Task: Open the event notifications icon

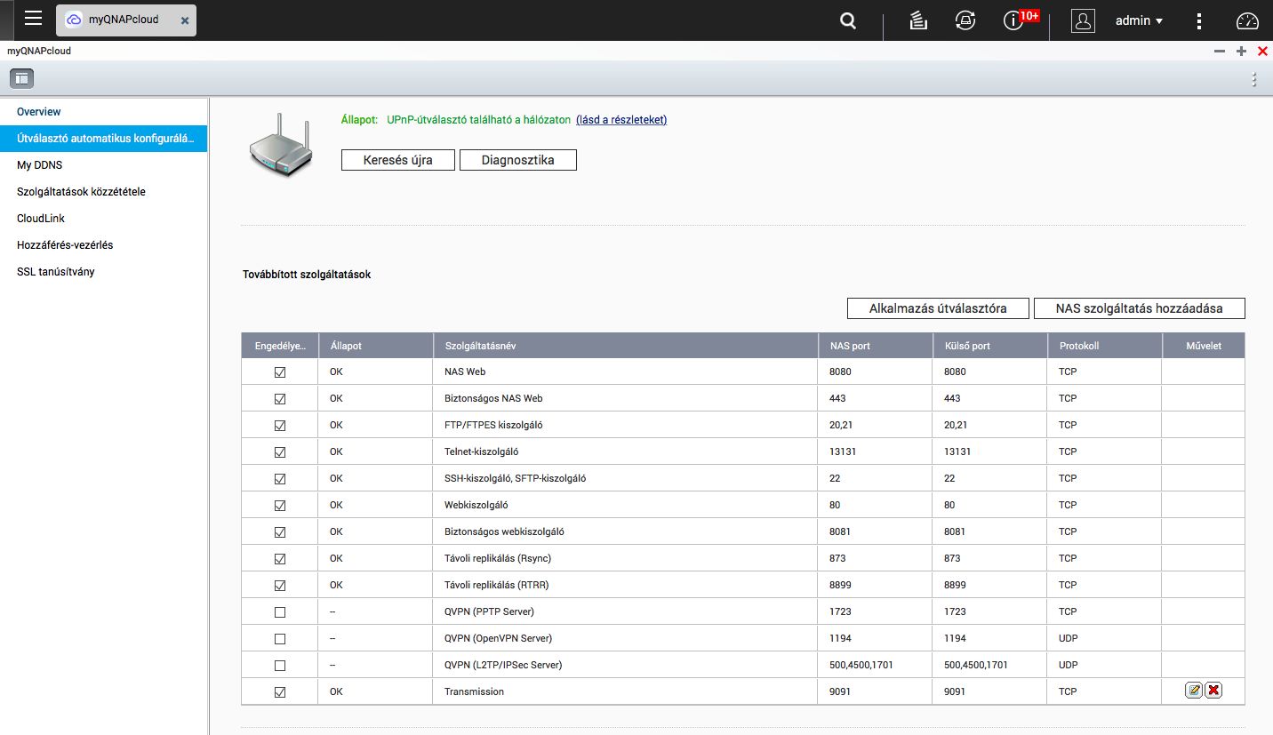Action: coord(1013,20)
